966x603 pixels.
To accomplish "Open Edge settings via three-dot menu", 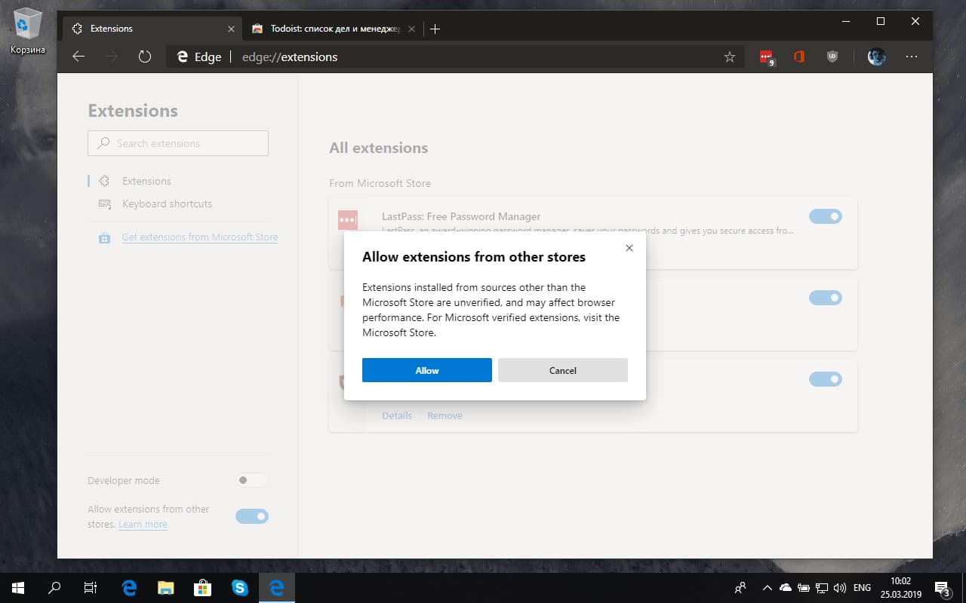I will pos(912,57).
